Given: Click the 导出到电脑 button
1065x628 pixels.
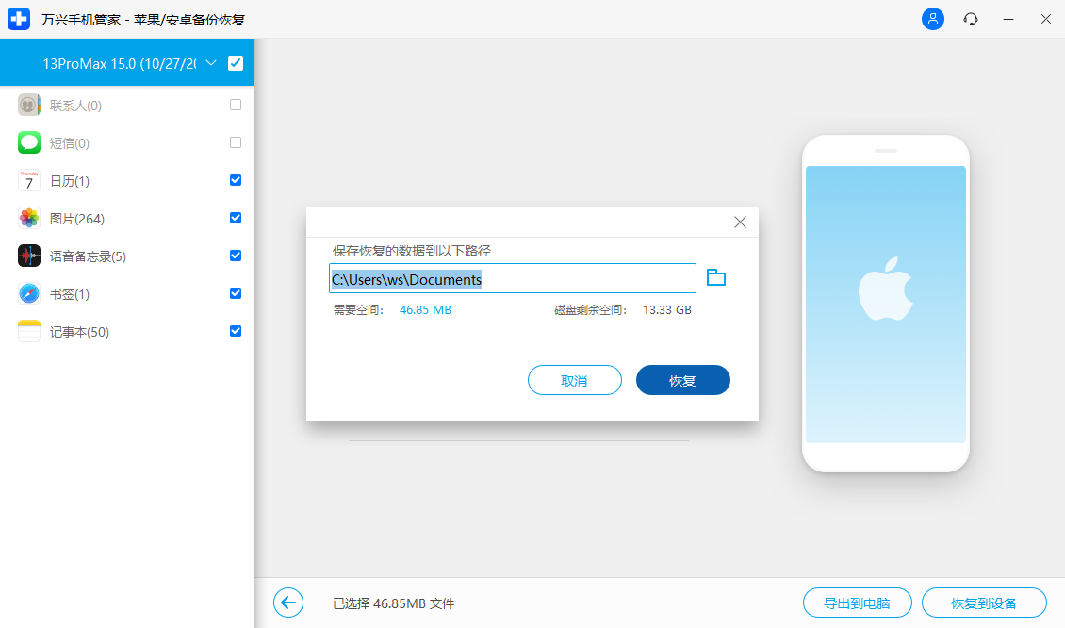Looking at the screenshot, I should click(x=857, y=603).
